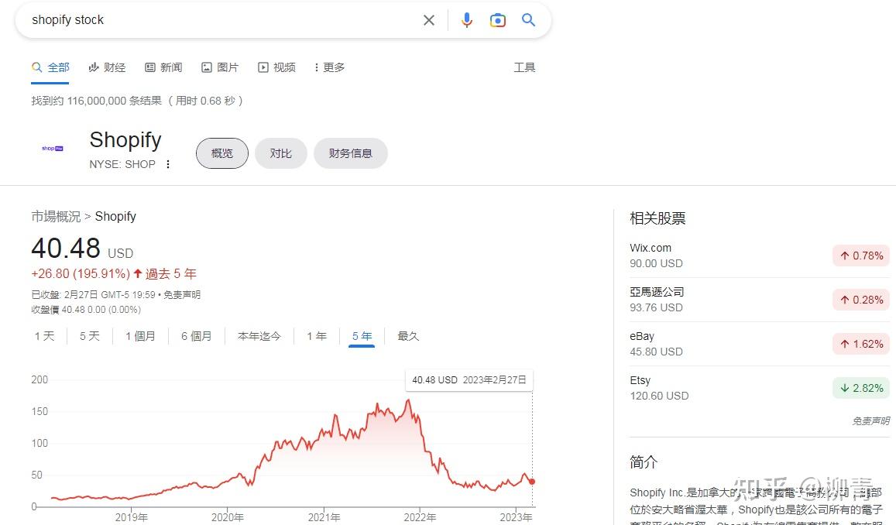Switch to the 图片 search tab
This screenshot has height=525, width=896.
coord(220,67)
